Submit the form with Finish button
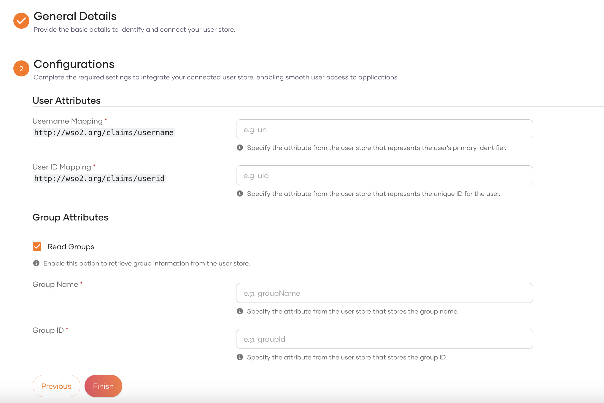The height and width of the screenshot is (403, 604). (103, 386)
